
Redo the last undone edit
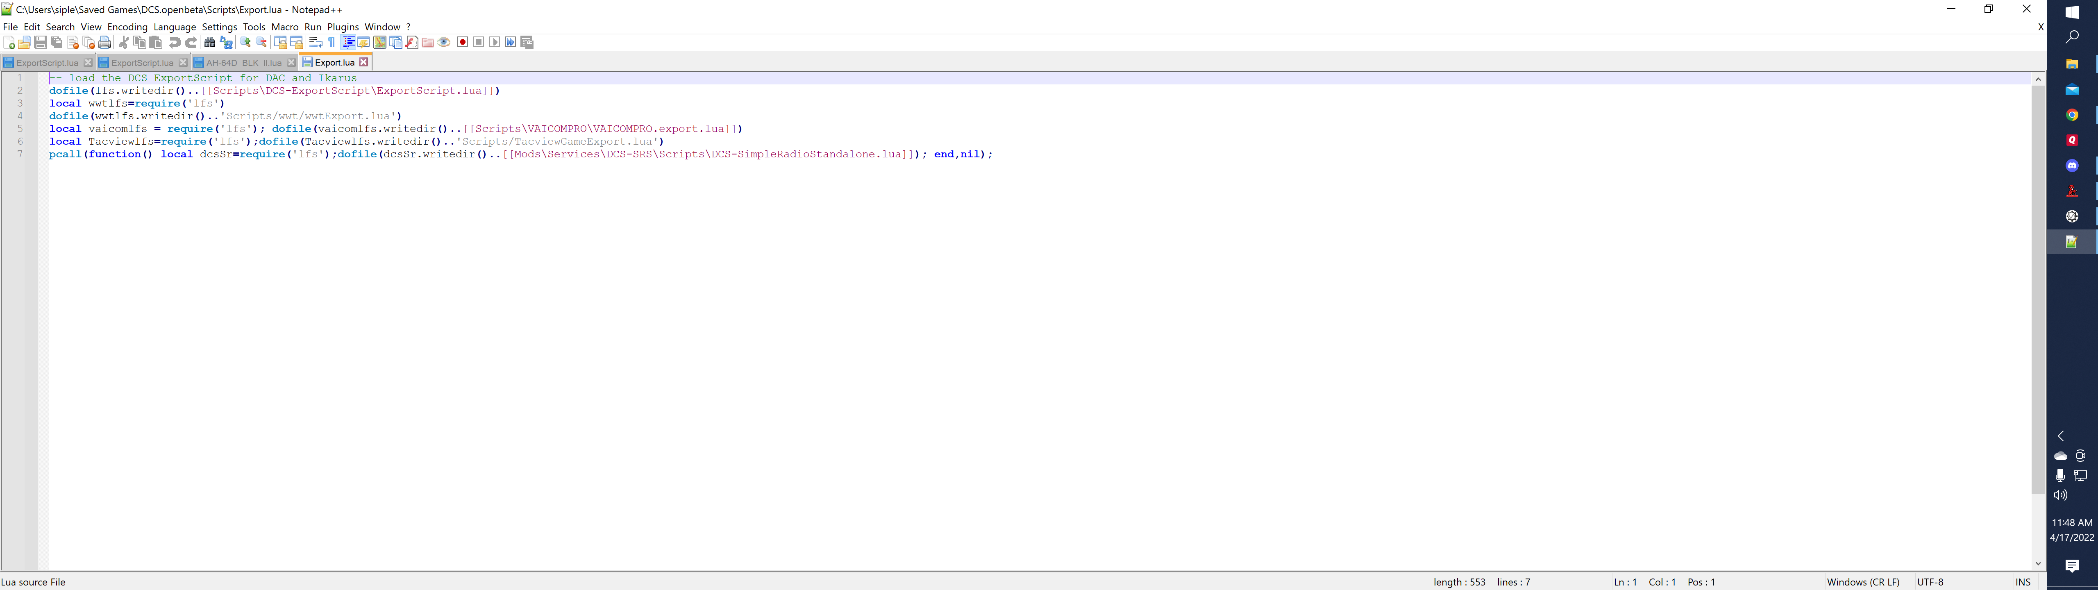click(191, 42)
